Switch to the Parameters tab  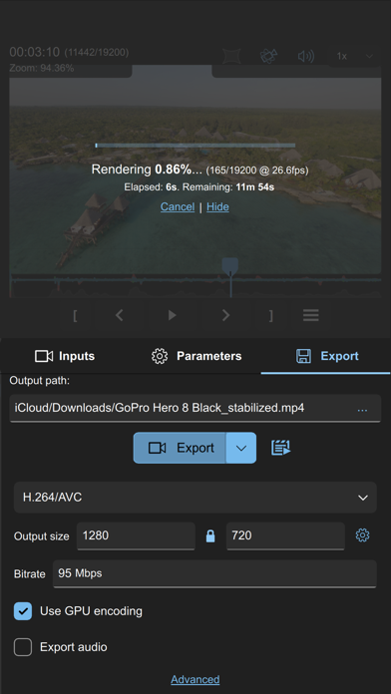[196, 356]
